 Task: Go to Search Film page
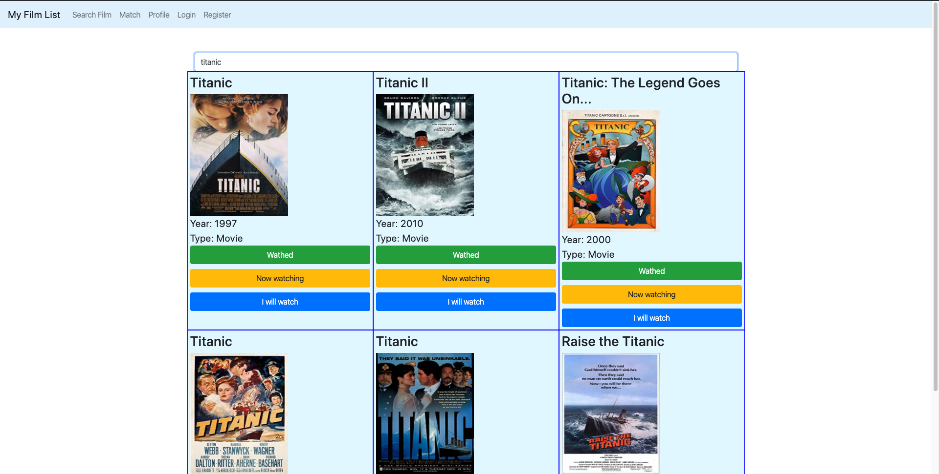click(x=92, y=15)
